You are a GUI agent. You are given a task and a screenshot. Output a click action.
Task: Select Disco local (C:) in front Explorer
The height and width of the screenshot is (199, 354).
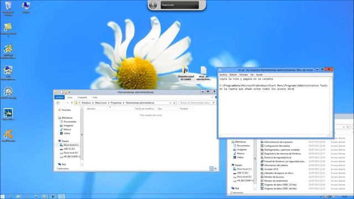coord(69,145)
